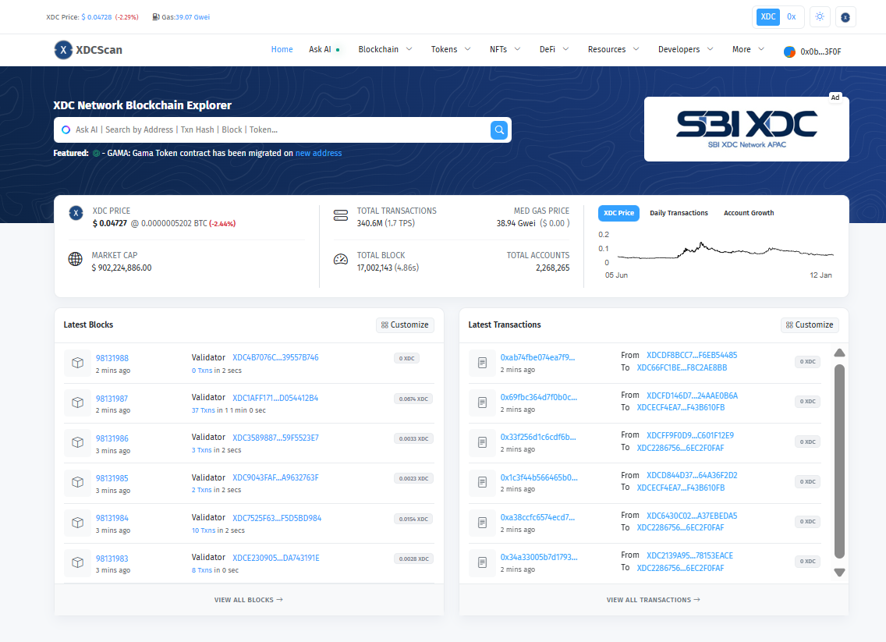Click the cube icon for block 98131984
Image resolution: width=886 pixels, height=642 pixels.
pyautogui.click(x=77, y=522)
